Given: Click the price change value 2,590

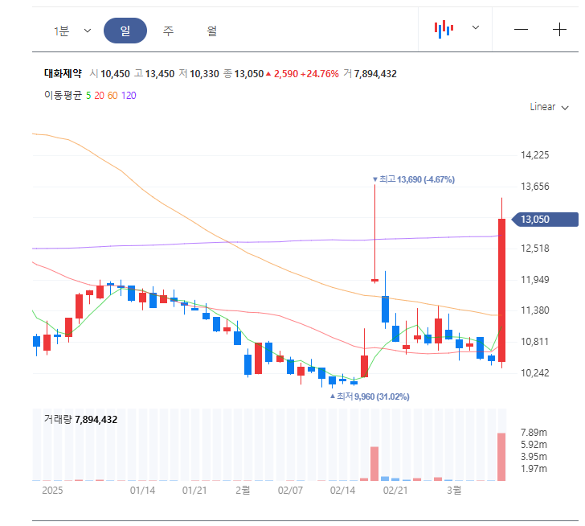Looking at the screenshot, I should coord(286,74).
